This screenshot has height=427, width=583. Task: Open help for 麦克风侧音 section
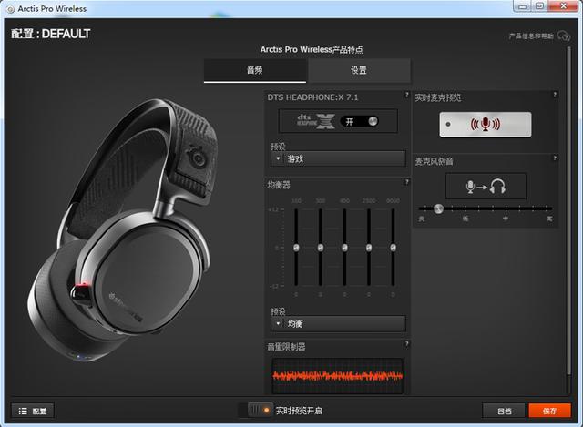point(553,159)
